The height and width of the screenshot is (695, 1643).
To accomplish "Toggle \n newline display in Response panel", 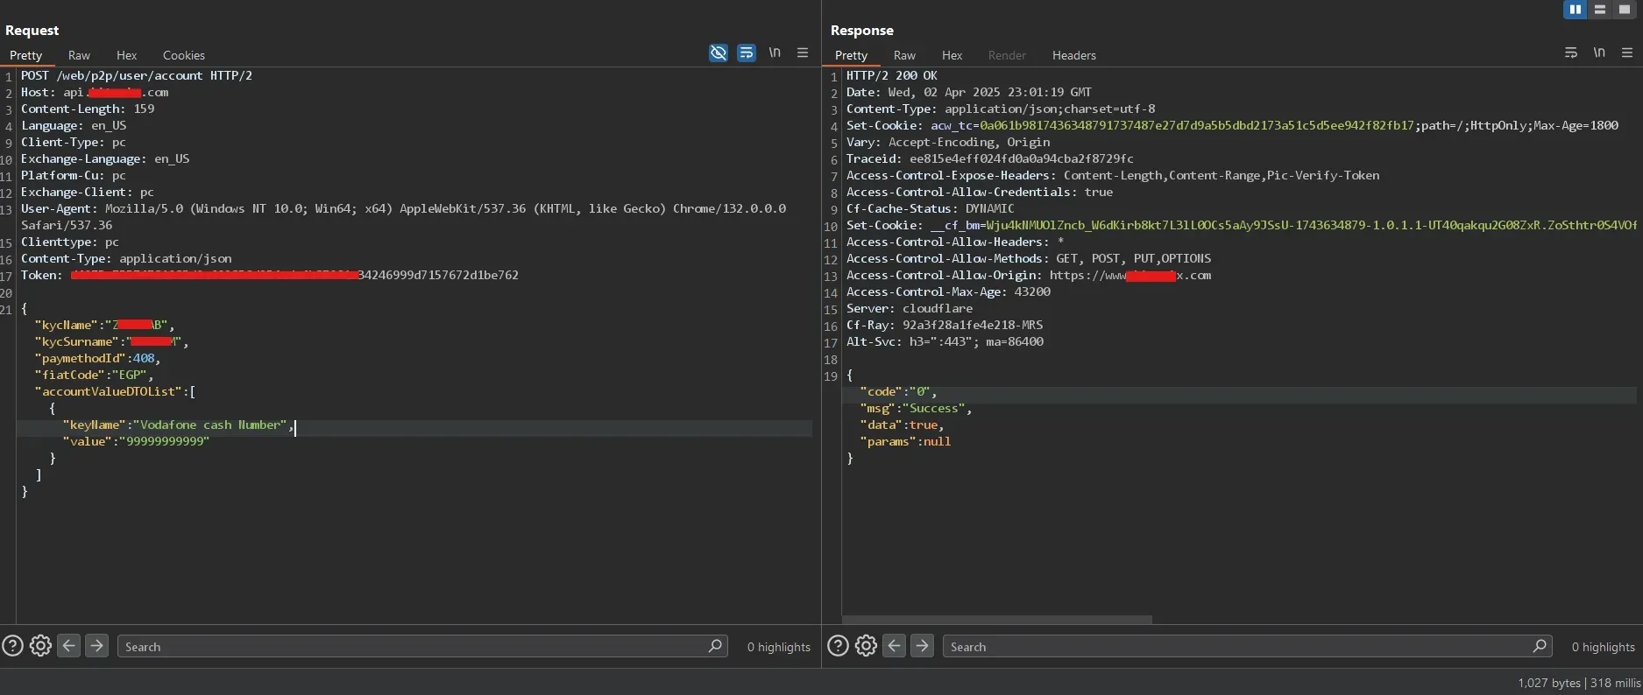I will point(1599,53).
